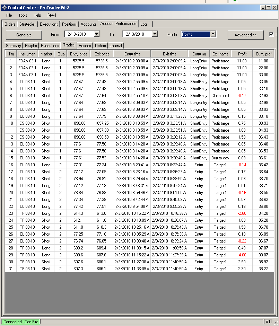The image size is (279, 326).
Task: Open the Periods sub-tab
Action: coord(85,46)
